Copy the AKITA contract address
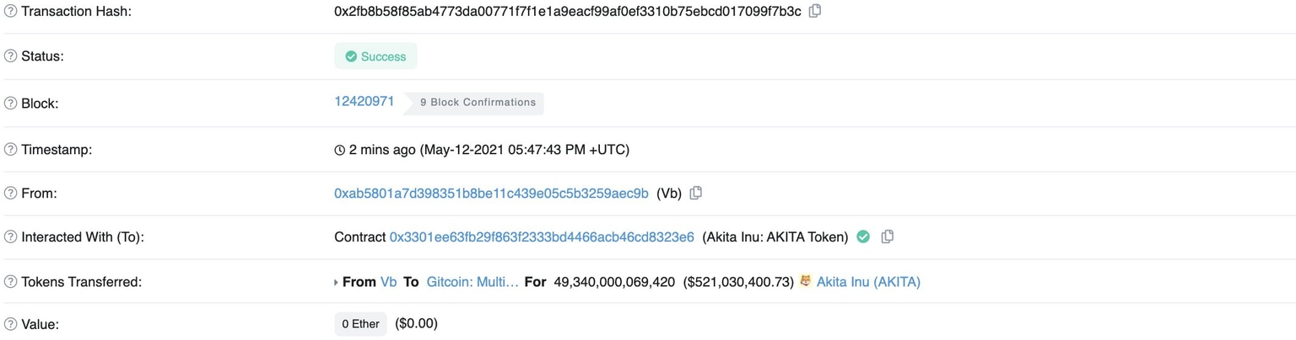1296x340 pixels. point(887,237)
